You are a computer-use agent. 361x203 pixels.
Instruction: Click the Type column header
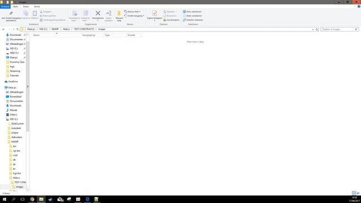tap(107, 35)
